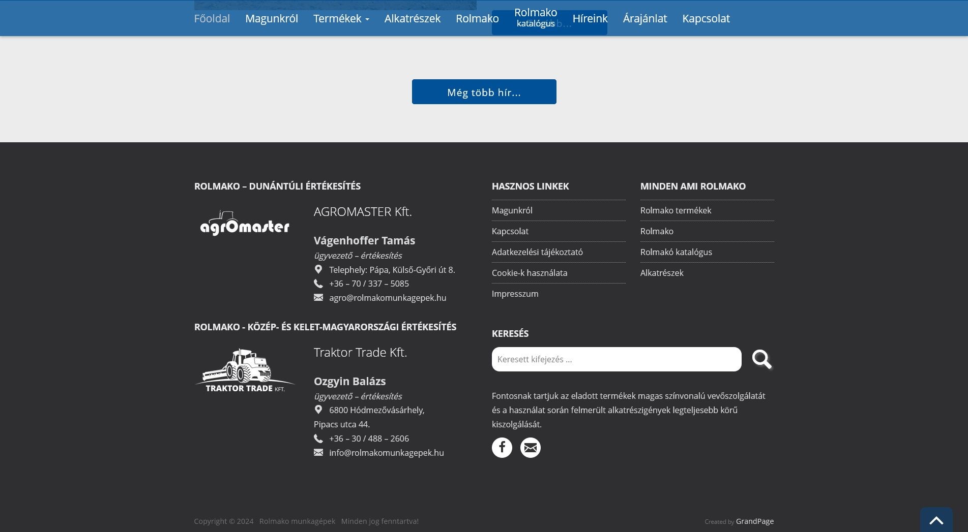The image size is (968, 532).
Task: Open Kapcsolat in top navigation
Action: tap(706, 18)
